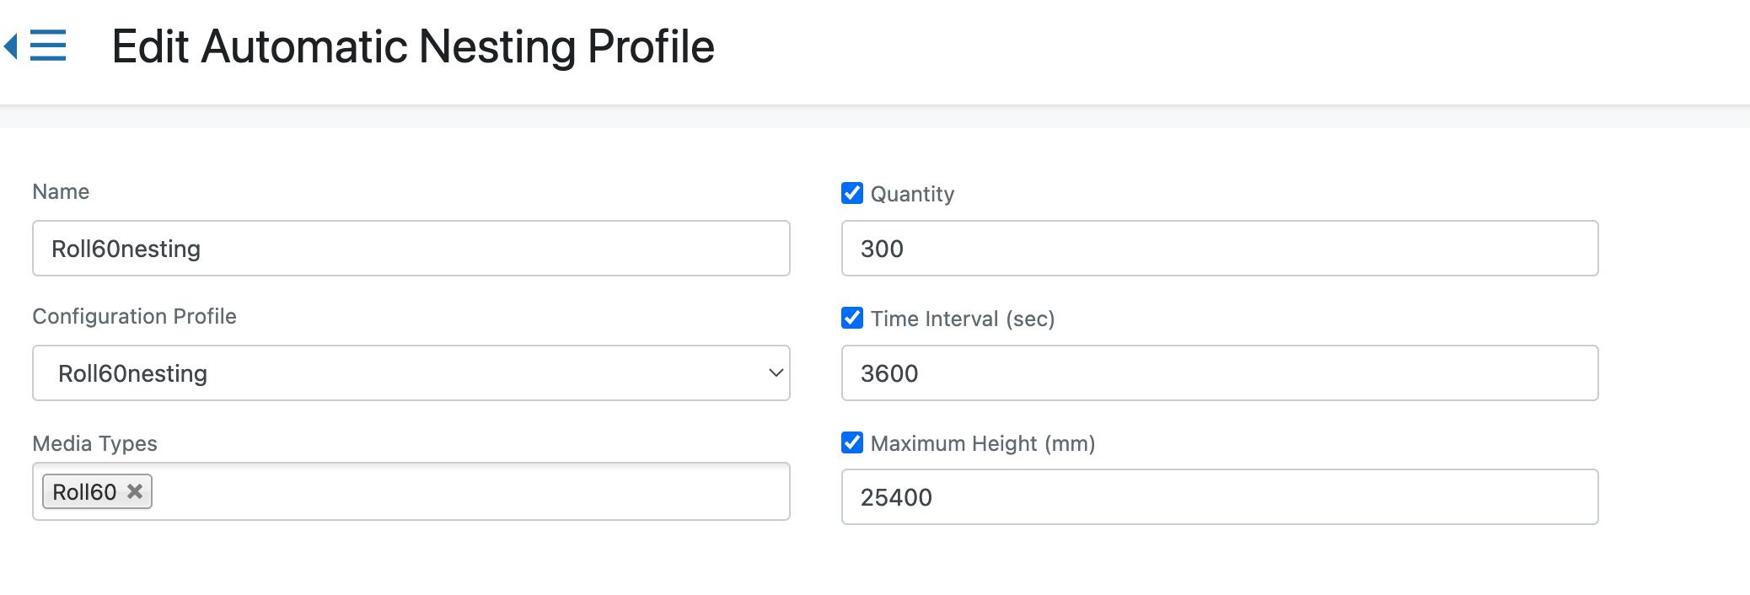The height and width of the screenshot is (595, 1750).
Task: Click the Maximum Height field showing 25400
Action: point(1219,496)
